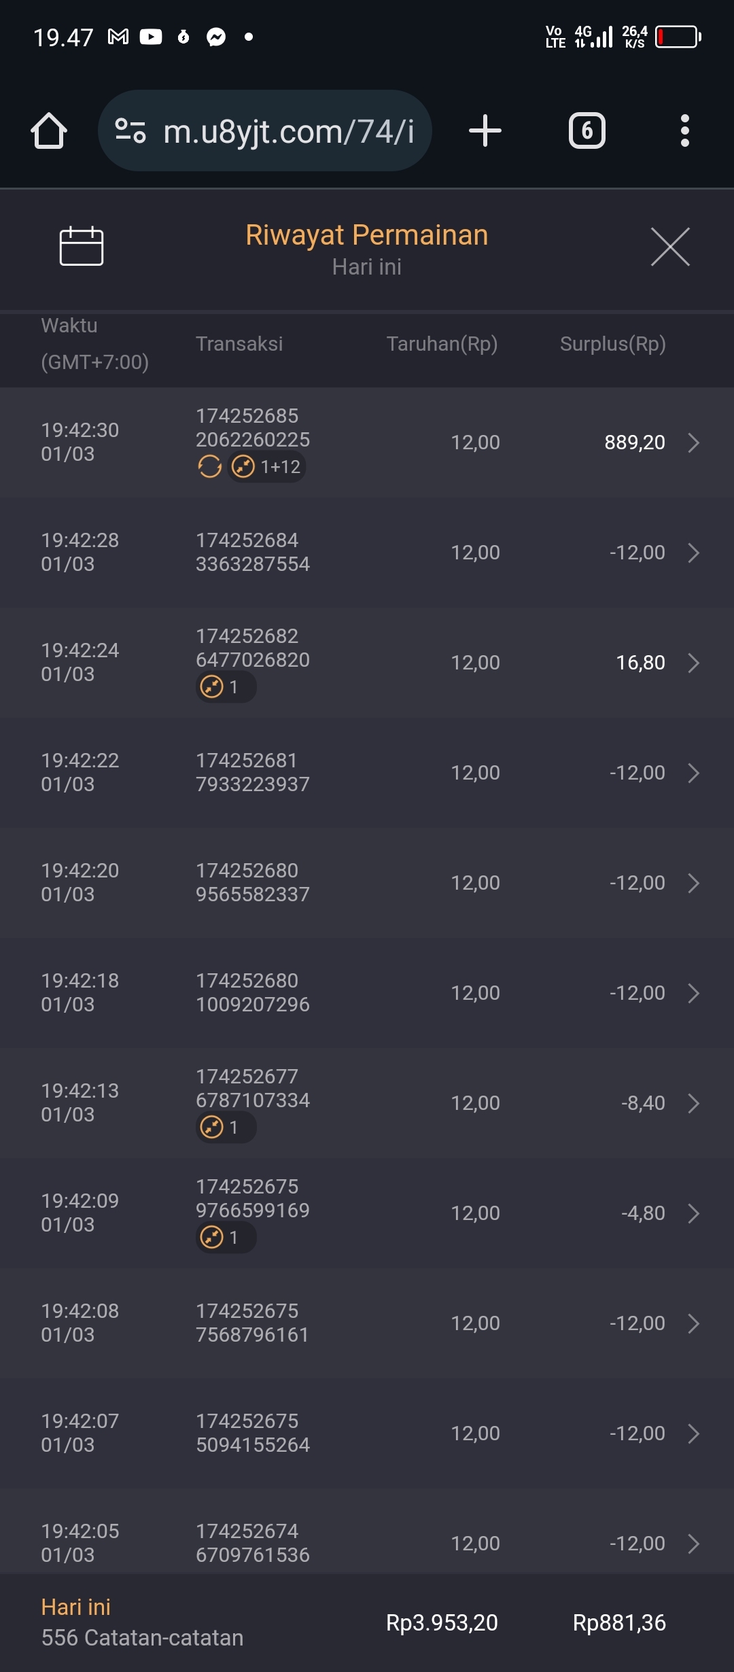Tap the 1+12 free spin badge
Viewport: 734px width, 1672px height.
266,467
